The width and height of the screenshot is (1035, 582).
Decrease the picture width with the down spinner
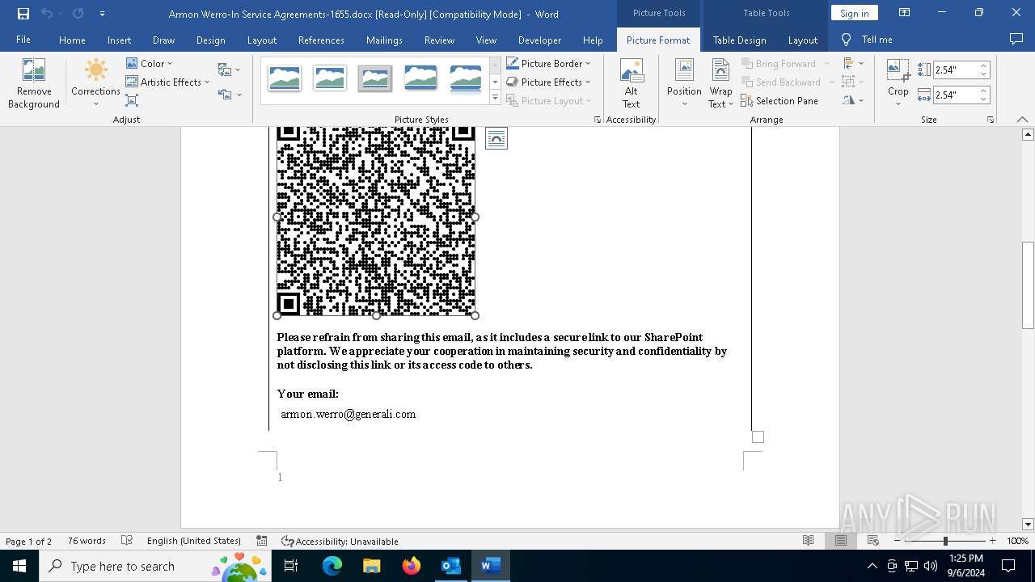[x=983, y=99]
